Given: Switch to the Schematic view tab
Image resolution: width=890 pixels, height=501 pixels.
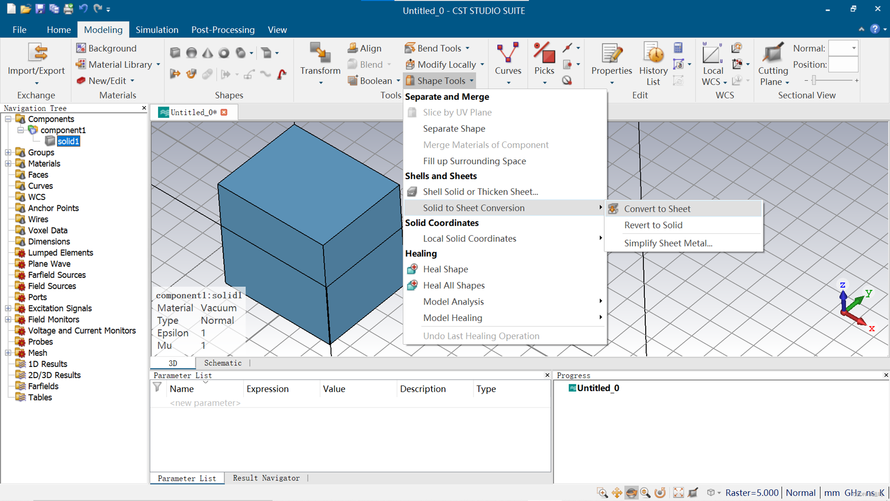Looking at the screenshot, I should pyautogui.click(x=222, y=363).
